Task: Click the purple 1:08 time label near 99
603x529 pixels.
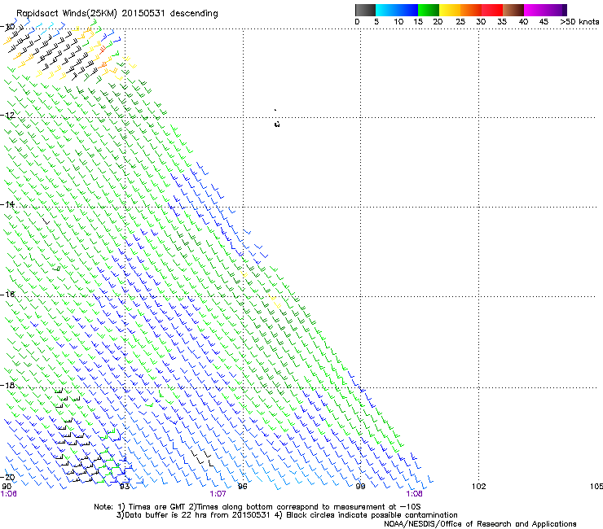Action: [414, 494]
